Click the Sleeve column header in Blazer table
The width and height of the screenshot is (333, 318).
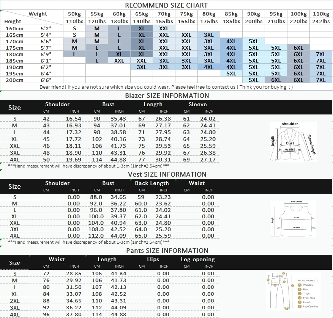198,104
